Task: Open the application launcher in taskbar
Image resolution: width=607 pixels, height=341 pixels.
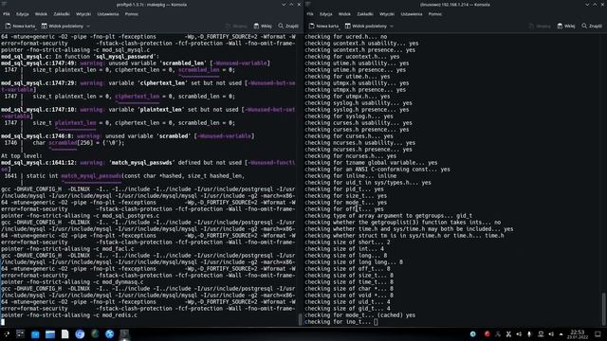Action: pyautogui.click(x=7, y=334)
